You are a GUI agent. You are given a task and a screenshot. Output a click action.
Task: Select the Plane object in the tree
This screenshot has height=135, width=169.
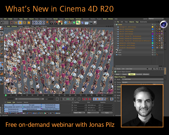tap(120, 55)
